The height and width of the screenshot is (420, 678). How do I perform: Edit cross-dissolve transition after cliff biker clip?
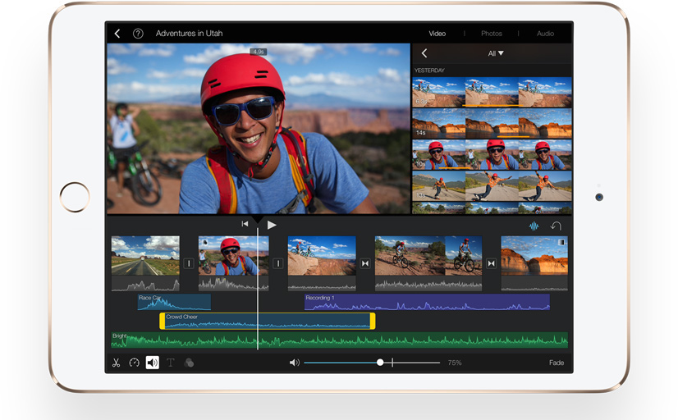(x=365, y=263)
